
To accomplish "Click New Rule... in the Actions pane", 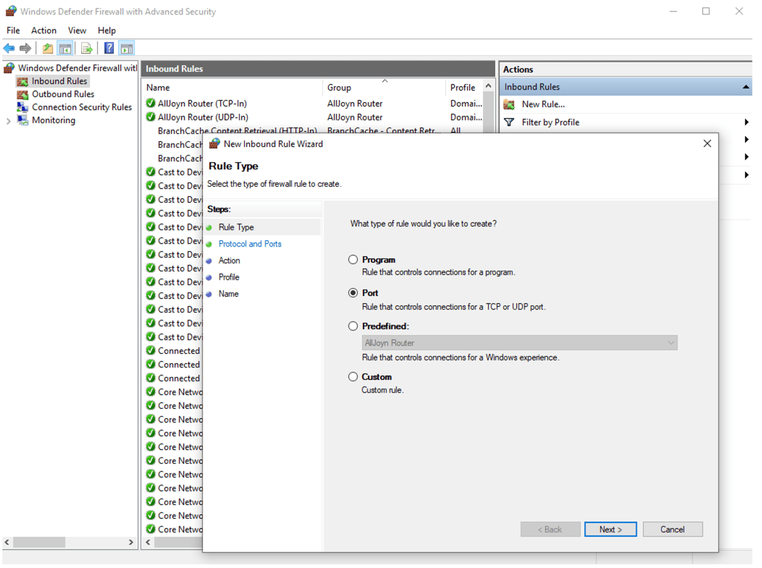I will [543, 104].
